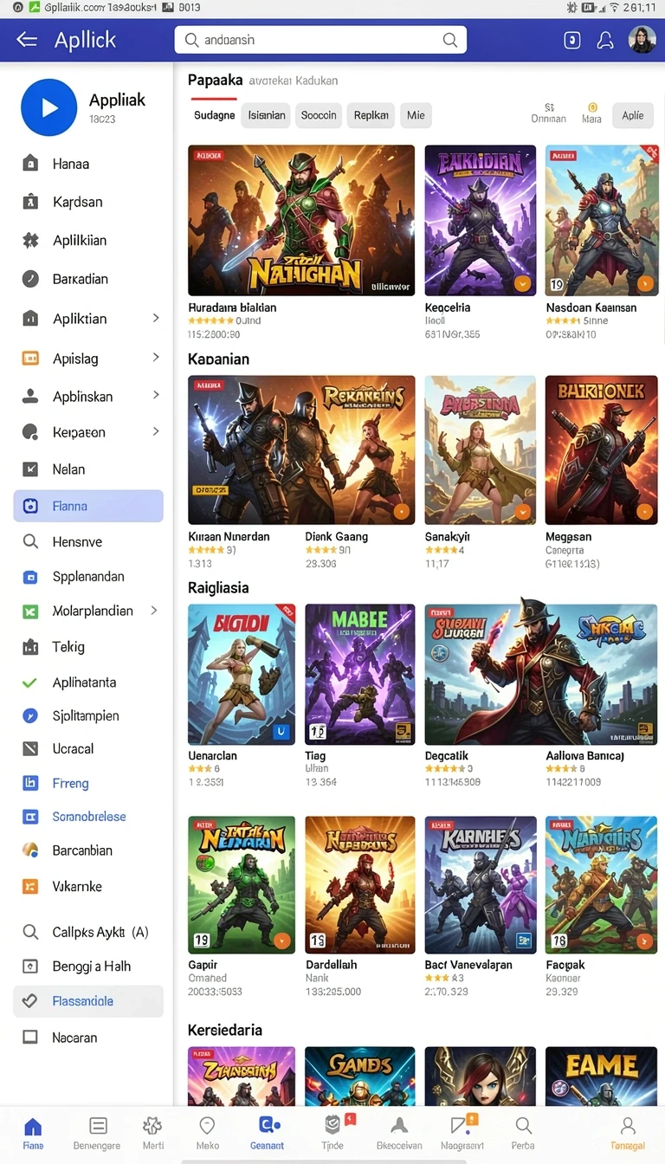Open the user profile avatar
This screenshot has width=665, height=1164.
point(642,40)
